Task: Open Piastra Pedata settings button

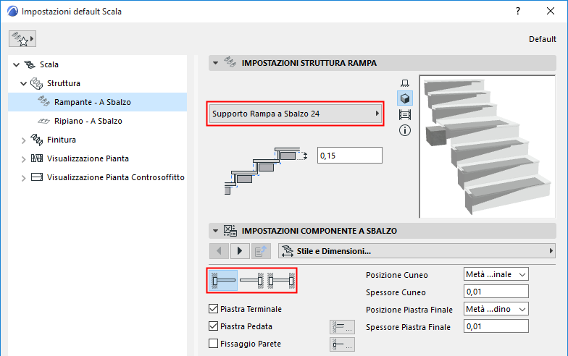Action: tap(342, 327)
